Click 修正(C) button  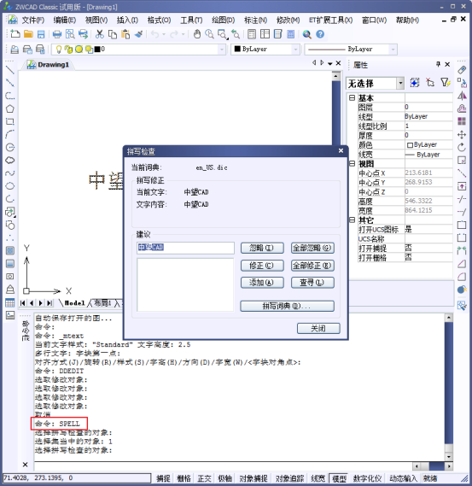tap(262, 266)
